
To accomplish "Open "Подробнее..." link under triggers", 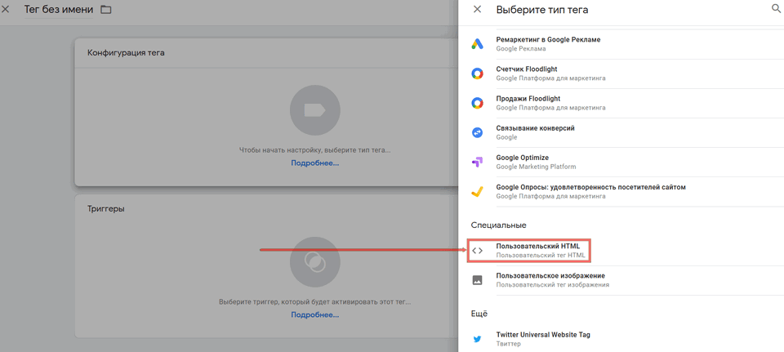I will pos(314,314).
